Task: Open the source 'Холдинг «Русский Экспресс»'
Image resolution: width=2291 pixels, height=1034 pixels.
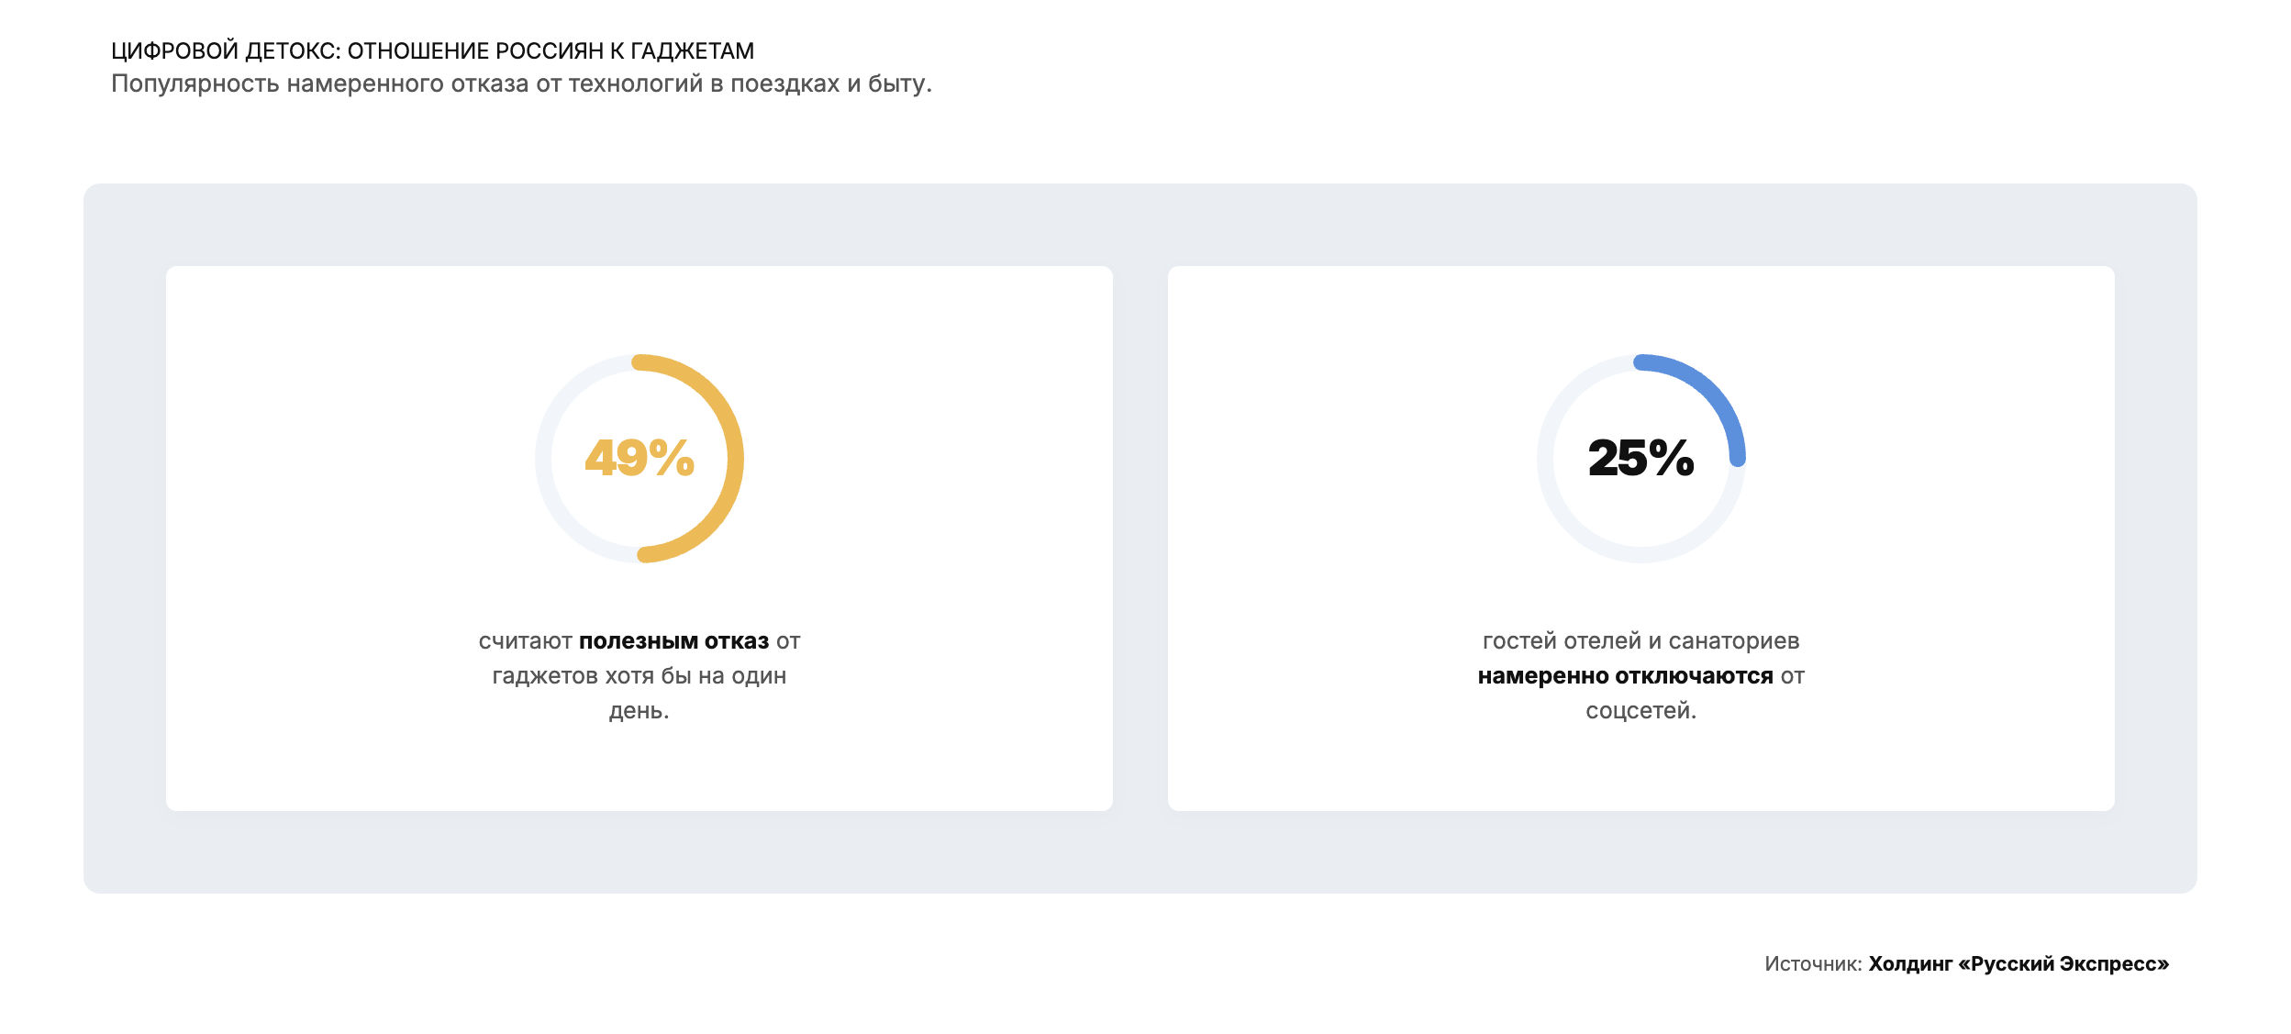Action: click(2019, 963)
